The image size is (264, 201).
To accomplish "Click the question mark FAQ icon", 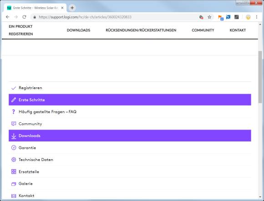I will pos(14,112).
